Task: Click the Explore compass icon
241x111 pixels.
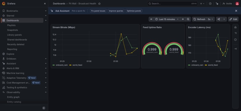Action: (x=4, y=54)
